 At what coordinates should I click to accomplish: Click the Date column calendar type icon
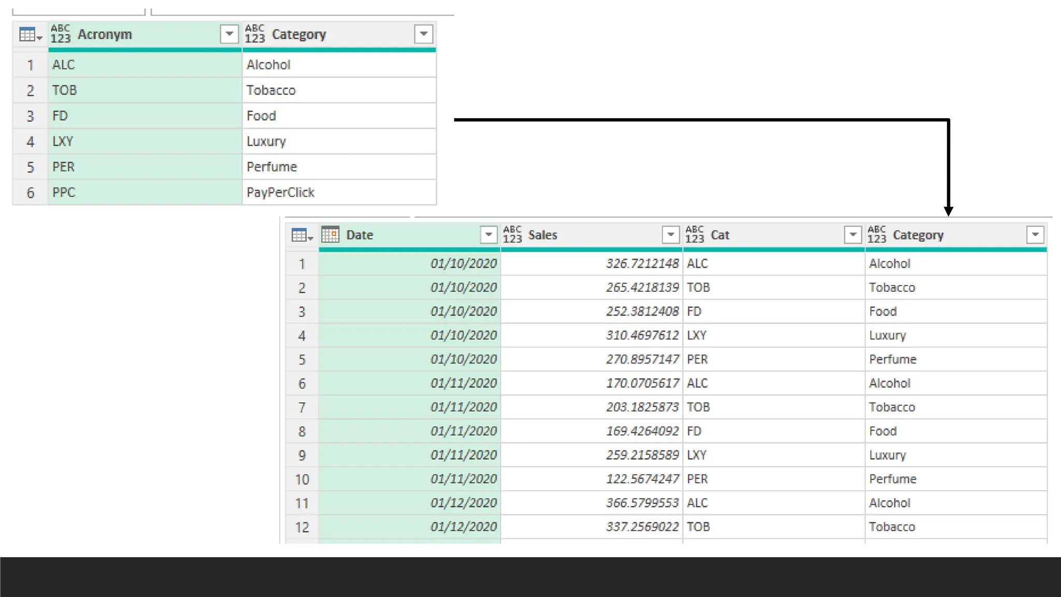pos(331,235)
